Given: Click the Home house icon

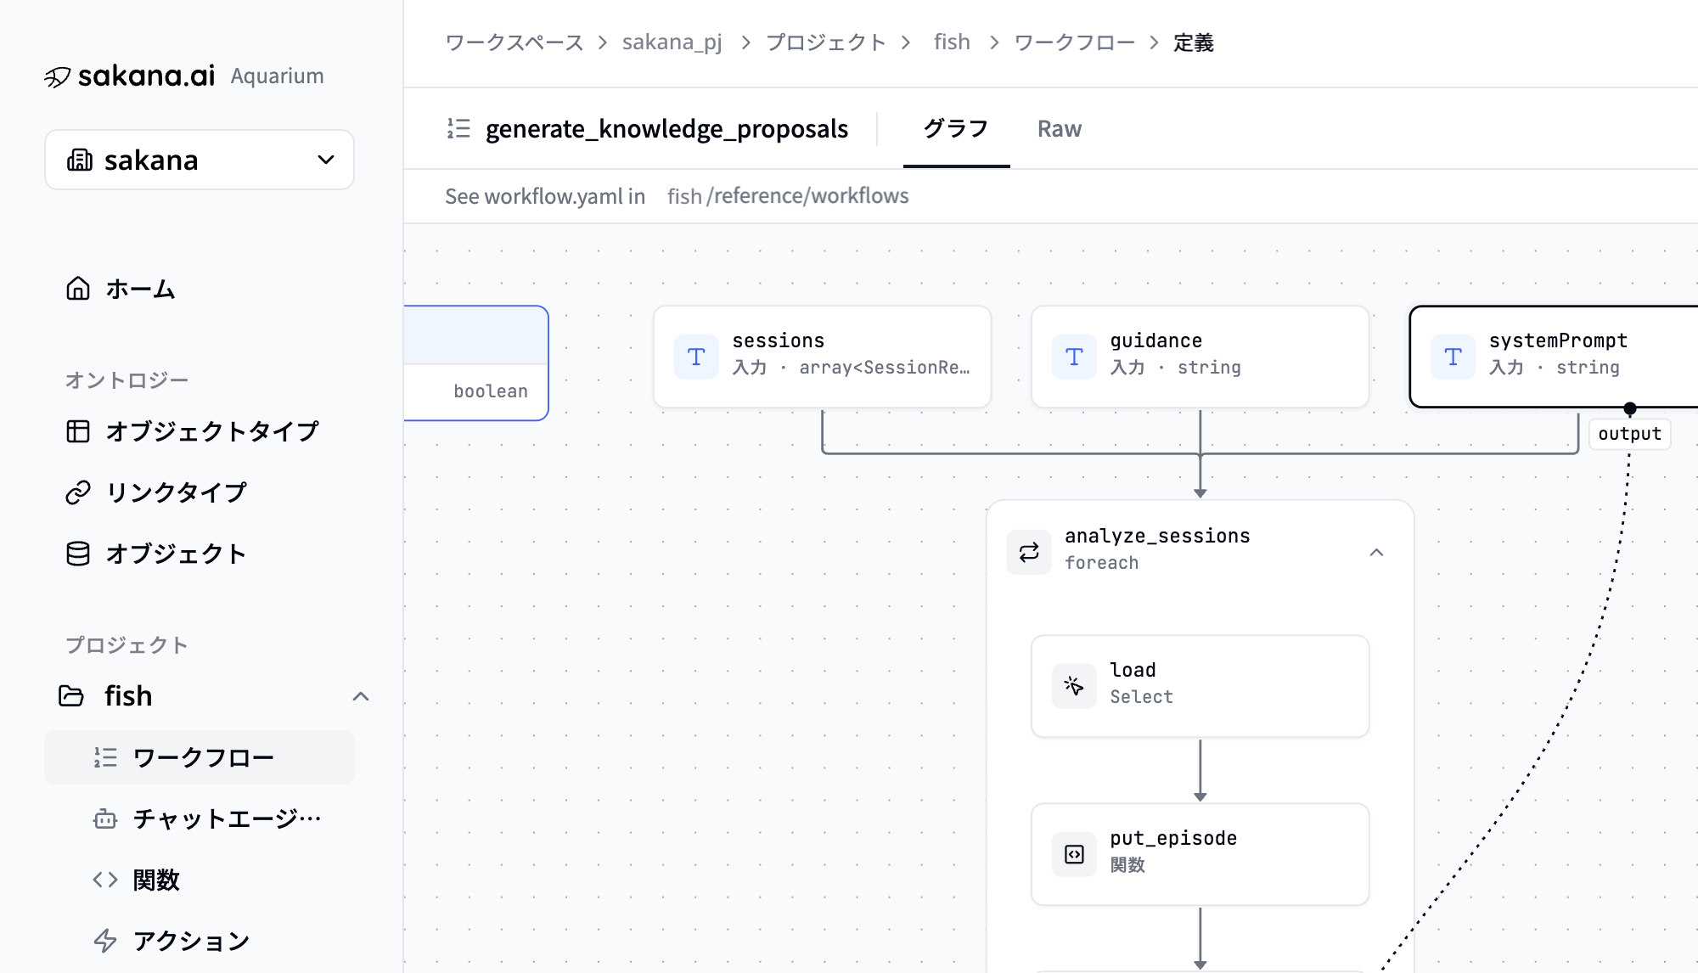Looking at the screenshot, I should tap(78, 289).
